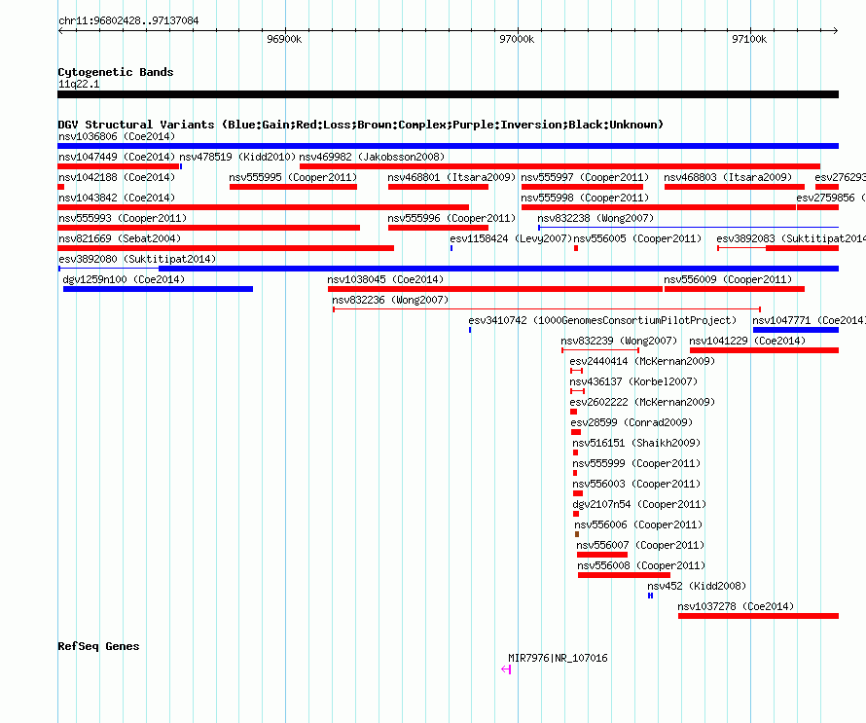Click nsv555999 (Cooper2011) label
Viewport: 866px width, 723px height.
click(x=636, y=463)
